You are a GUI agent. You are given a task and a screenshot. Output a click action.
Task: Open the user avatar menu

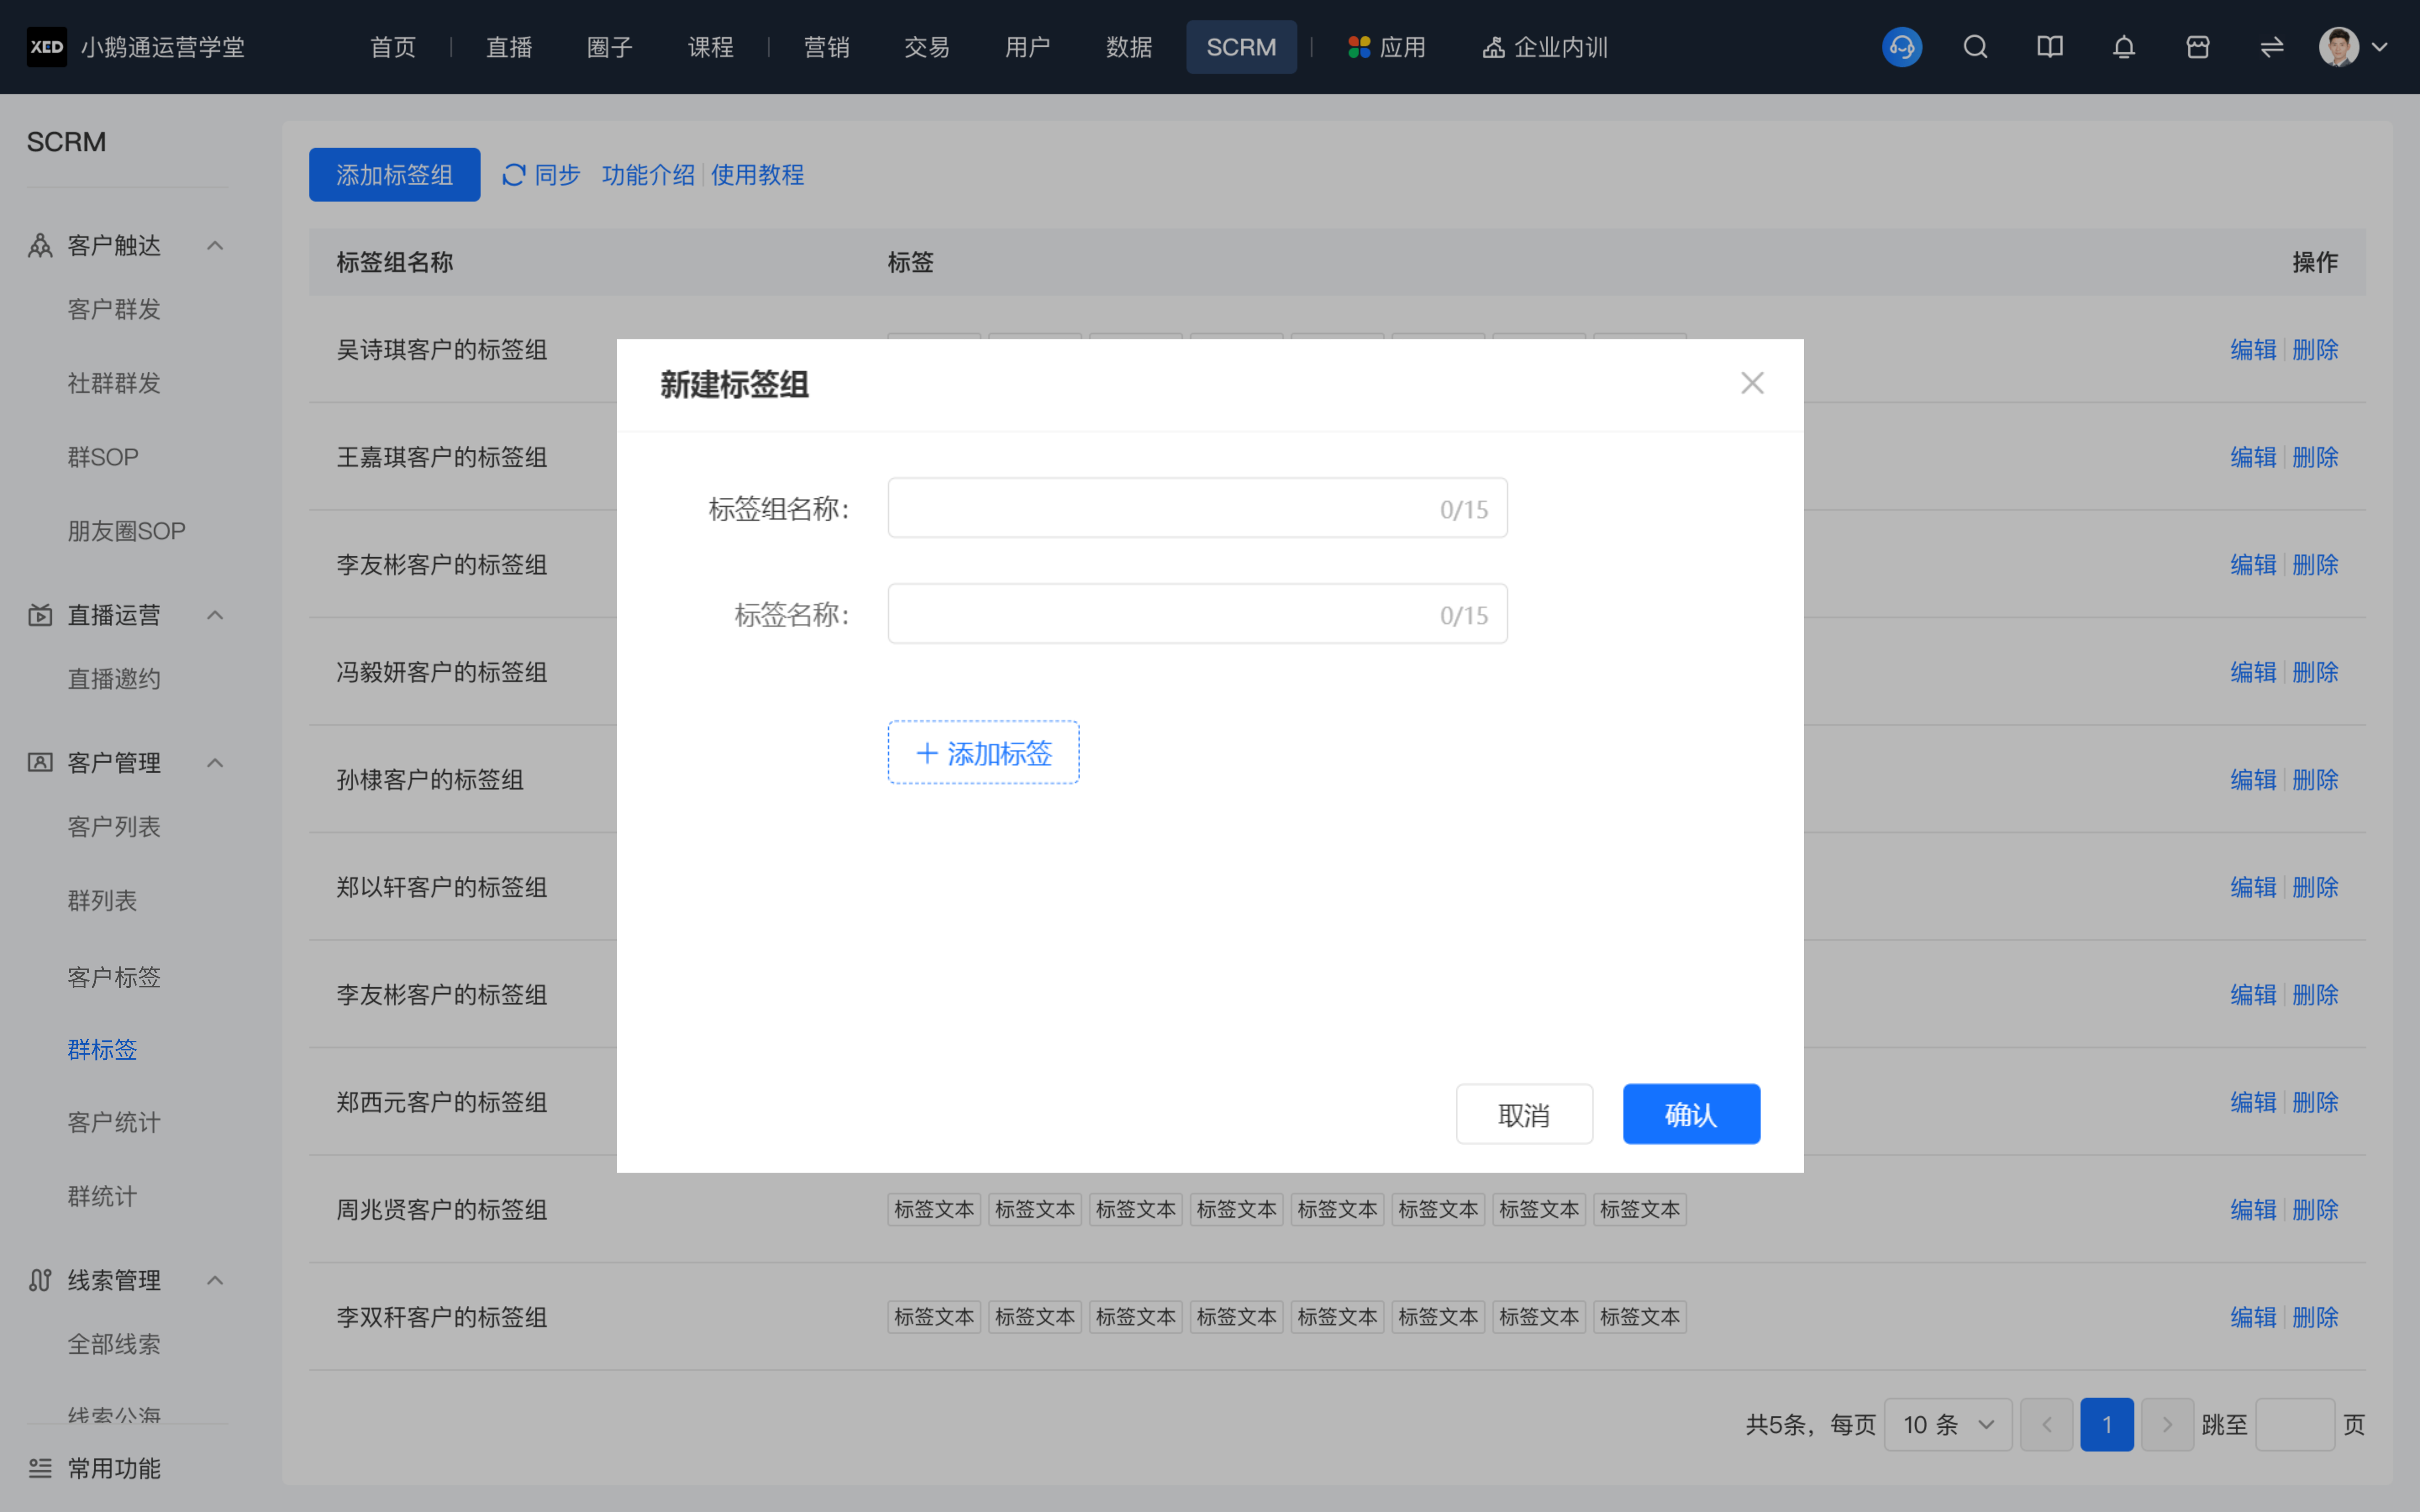pos(2339,47)
